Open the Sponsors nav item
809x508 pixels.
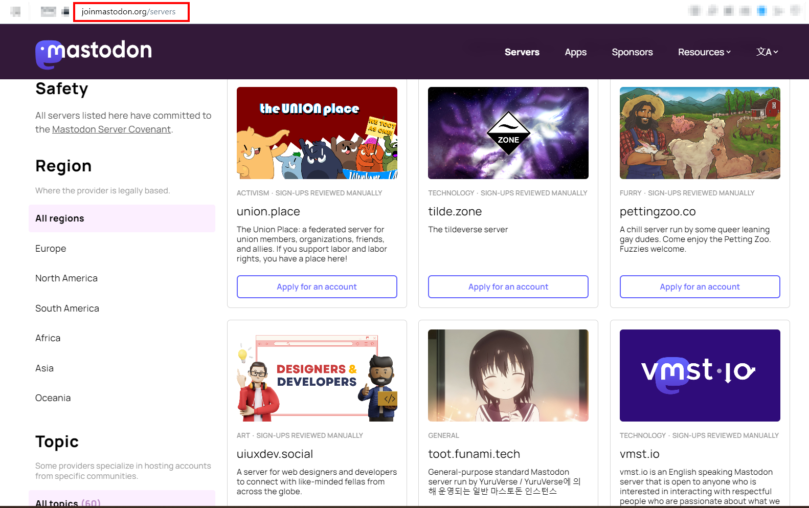tap(632, 52)
